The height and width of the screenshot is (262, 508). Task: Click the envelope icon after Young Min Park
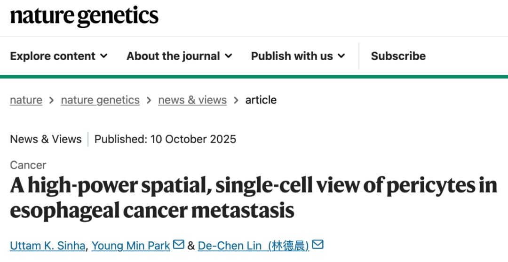click(178, 245)
